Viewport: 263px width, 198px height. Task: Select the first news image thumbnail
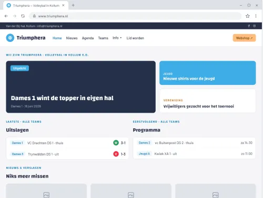click(x=46, y=191)
